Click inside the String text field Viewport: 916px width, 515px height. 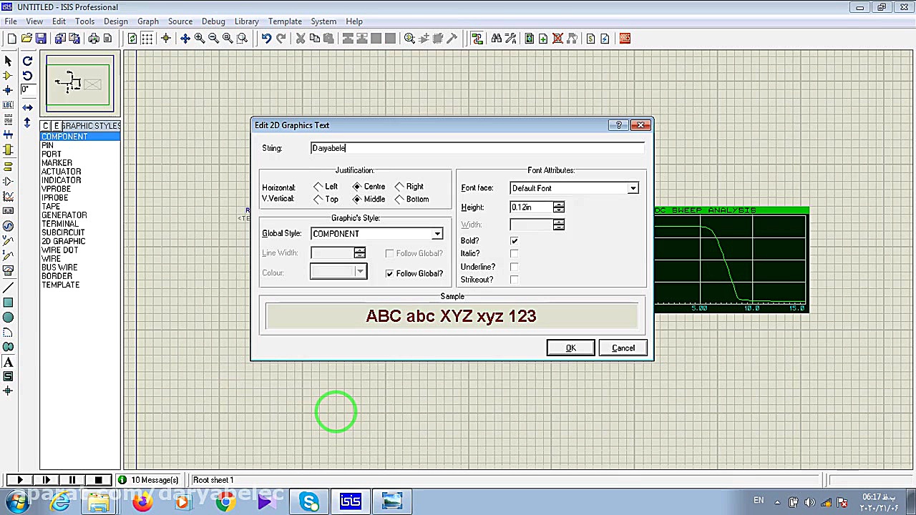click(477, 148)
